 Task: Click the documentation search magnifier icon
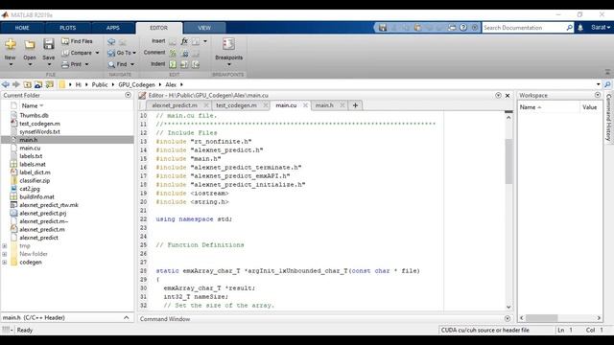(569, 28)
